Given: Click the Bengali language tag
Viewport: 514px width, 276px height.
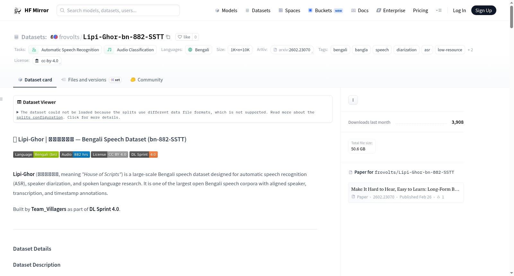Looking at the screenshot, I should [x=199, y=50].
